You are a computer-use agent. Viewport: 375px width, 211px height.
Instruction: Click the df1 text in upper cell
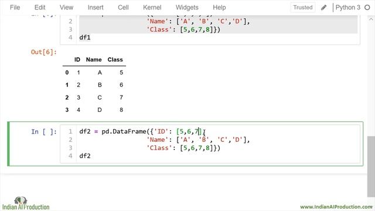pos(85,38)
